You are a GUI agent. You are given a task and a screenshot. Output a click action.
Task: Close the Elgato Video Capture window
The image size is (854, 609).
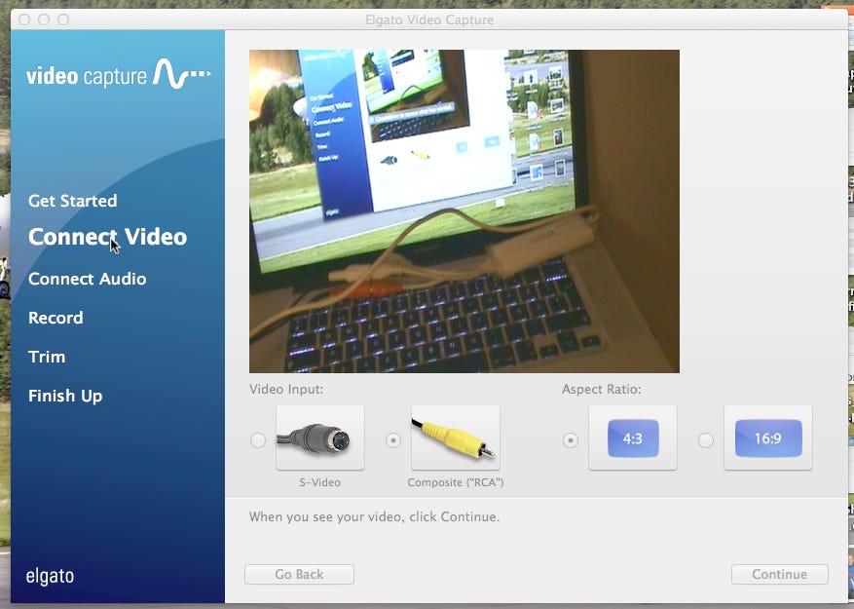(24, 19)
